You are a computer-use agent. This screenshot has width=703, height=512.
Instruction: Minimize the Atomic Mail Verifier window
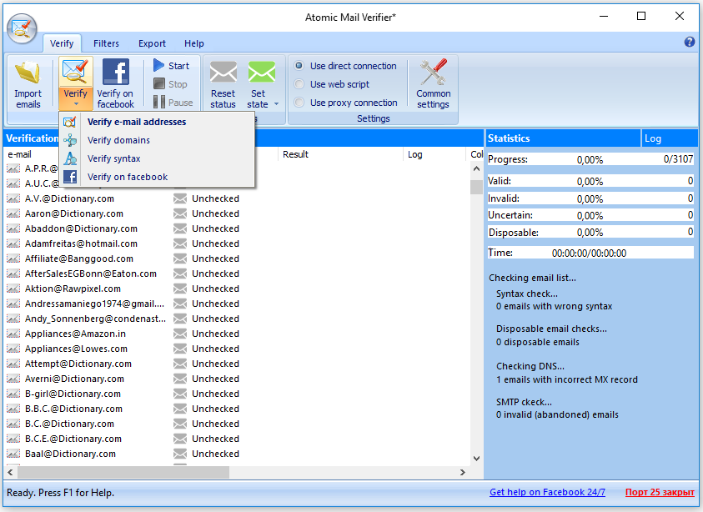pyautogui.click(x=604, y=17)
